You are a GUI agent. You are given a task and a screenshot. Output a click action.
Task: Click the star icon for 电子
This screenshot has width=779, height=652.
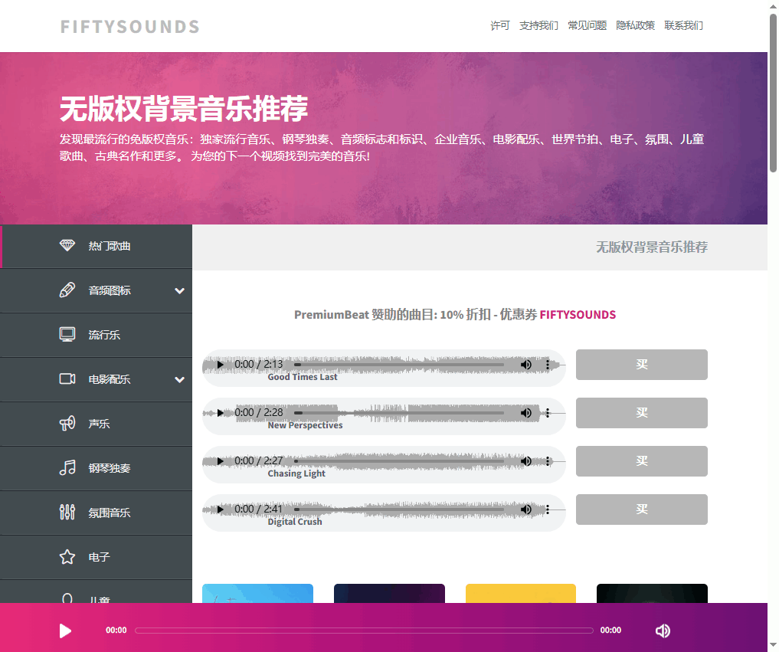tap(67, 557)
